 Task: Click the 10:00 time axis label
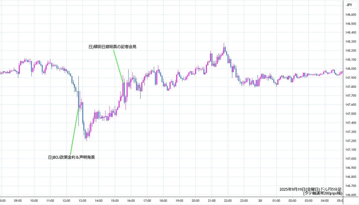34,201
